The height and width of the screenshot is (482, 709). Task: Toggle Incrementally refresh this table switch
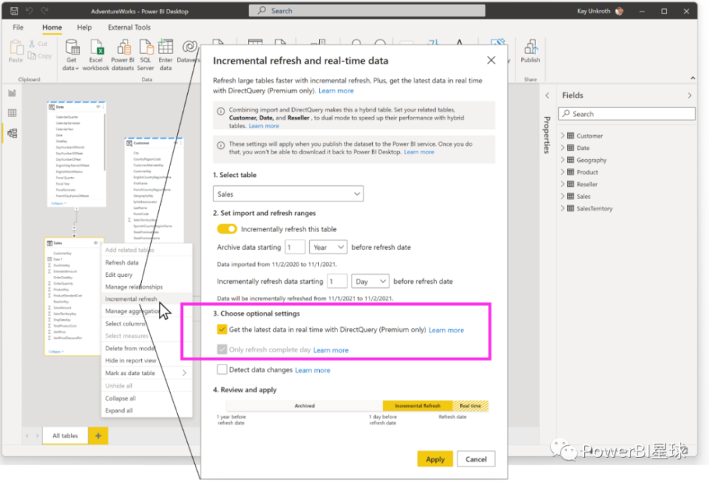tap(227, 229)
